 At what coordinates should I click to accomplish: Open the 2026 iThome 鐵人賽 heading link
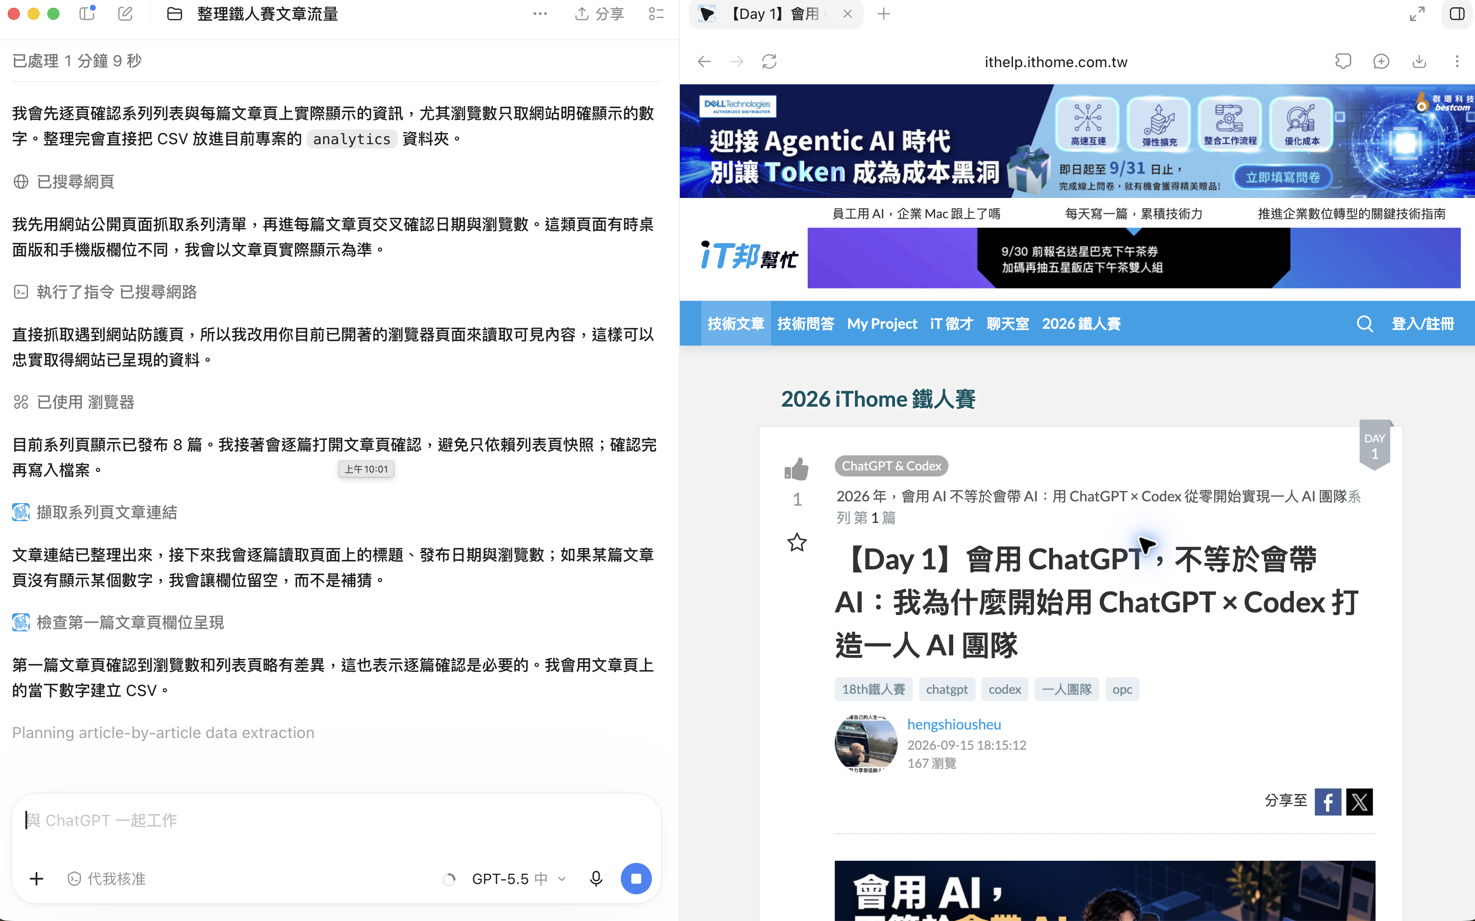(x=878, y=399)
